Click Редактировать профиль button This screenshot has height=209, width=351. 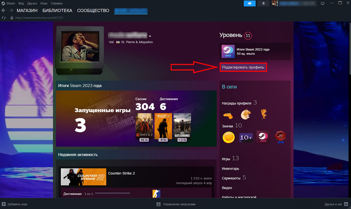[243, 67]
